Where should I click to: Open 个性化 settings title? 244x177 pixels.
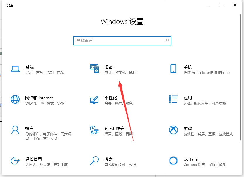coord(111,98)
